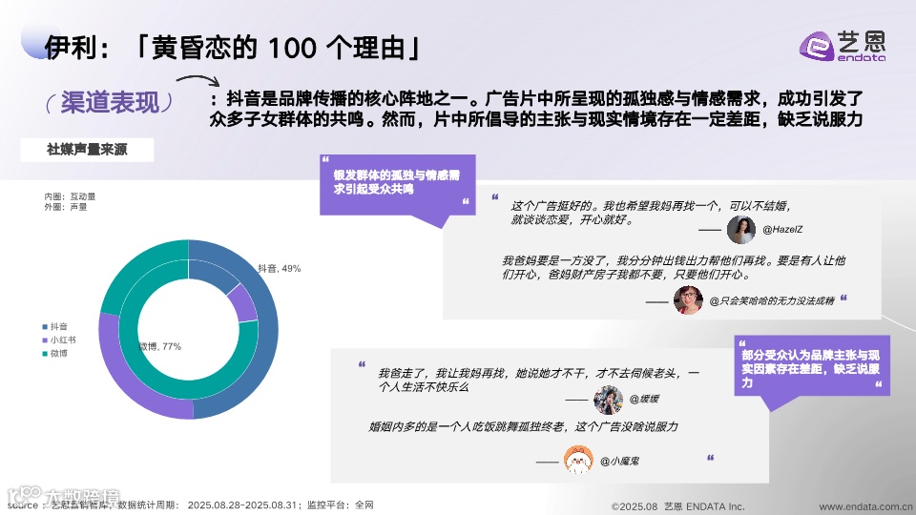Click the 抖音 legend label
Image resolution: width=916 pixels, height=515 pixels.
pos(59,326)
